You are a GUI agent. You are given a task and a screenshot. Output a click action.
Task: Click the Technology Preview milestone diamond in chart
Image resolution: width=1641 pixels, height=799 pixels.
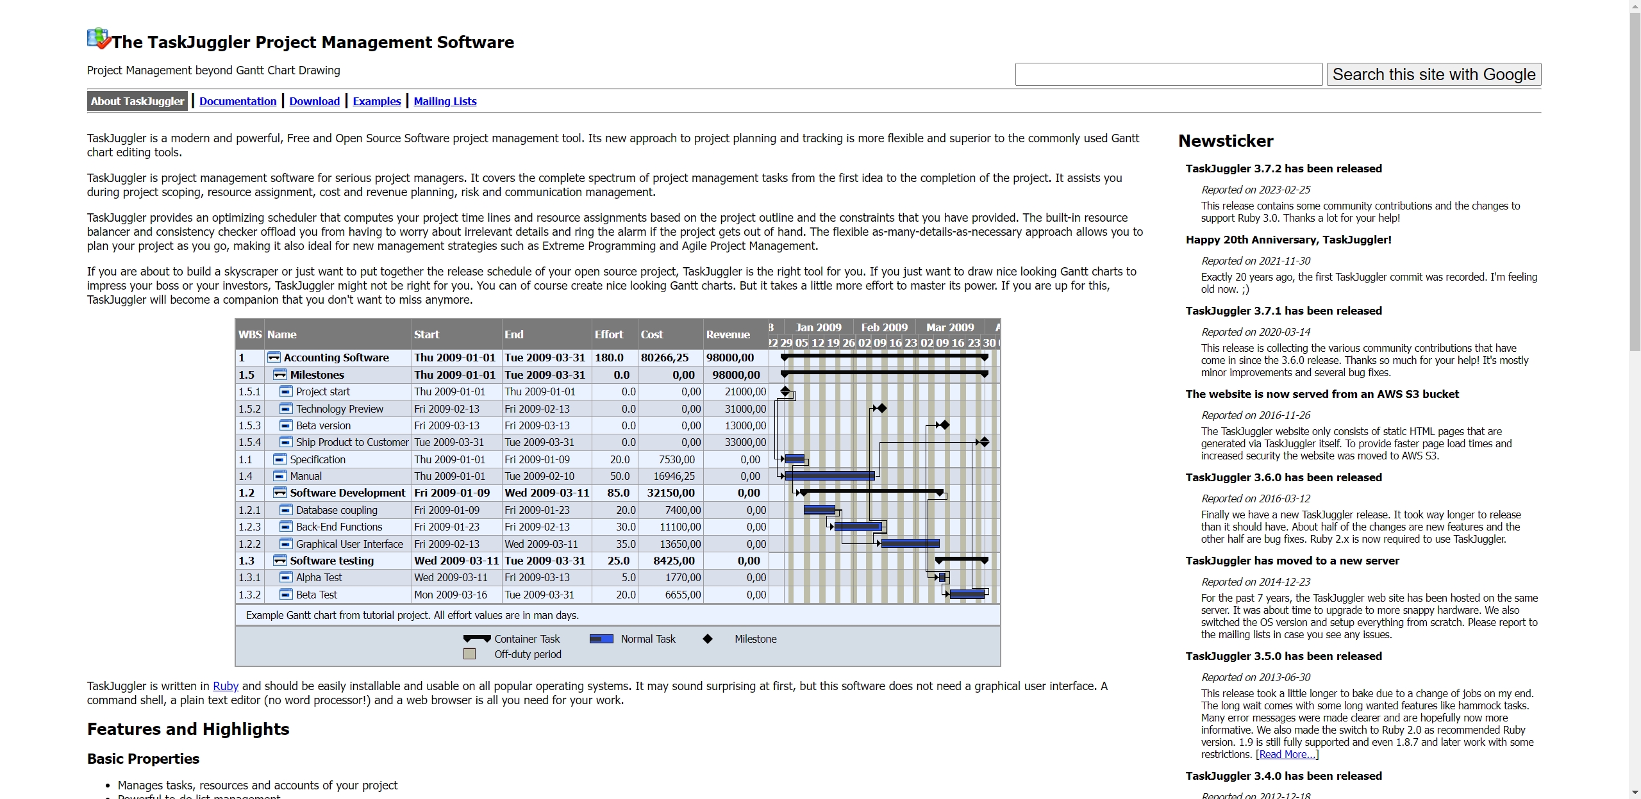tap(881, 408)
